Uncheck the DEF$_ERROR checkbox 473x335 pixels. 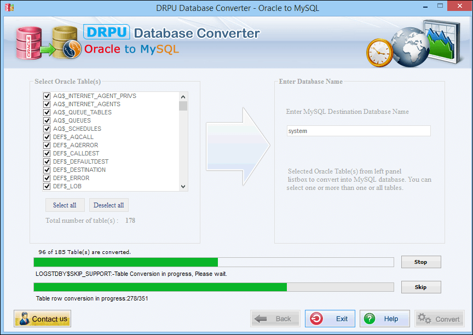47,178
